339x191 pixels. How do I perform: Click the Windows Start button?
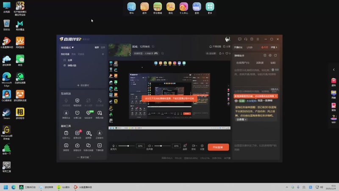point(6,187)
